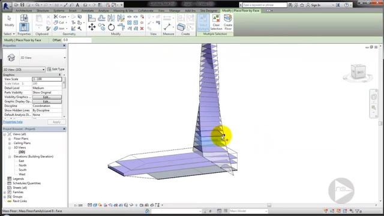Select the Trim/Extend to Corner tool
Image resolution: width=384 pixels, height=216 pixels.
tap(121, 27)
